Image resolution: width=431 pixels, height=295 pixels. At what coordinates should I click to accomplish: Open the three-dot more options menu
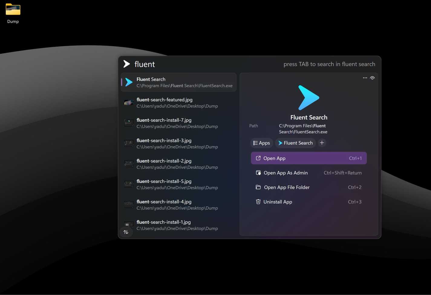tap(365, 78)
